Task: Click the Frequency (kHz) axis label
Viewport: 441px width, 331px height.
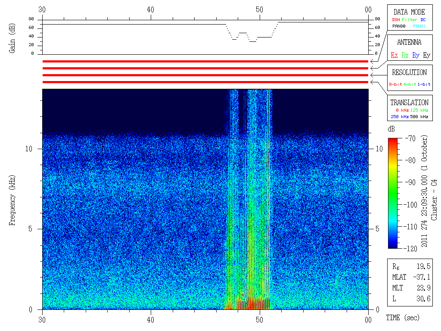Action: click(12, 200)
